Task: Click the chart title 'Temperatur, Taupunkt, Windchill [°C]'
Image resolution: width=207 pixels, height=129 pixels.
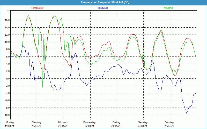Action: 105,2
